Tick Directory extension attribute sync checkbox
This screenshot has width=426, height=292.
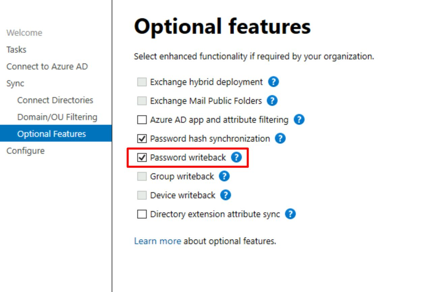(x=142, y=214)
